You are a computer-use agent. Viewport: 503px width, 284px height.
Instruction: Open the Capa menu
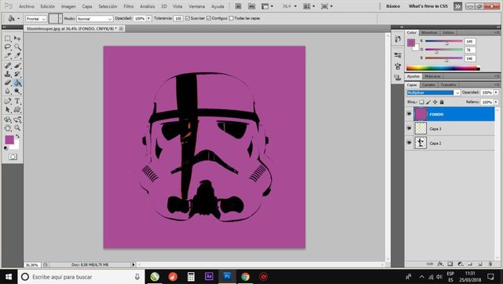[87, 6]
